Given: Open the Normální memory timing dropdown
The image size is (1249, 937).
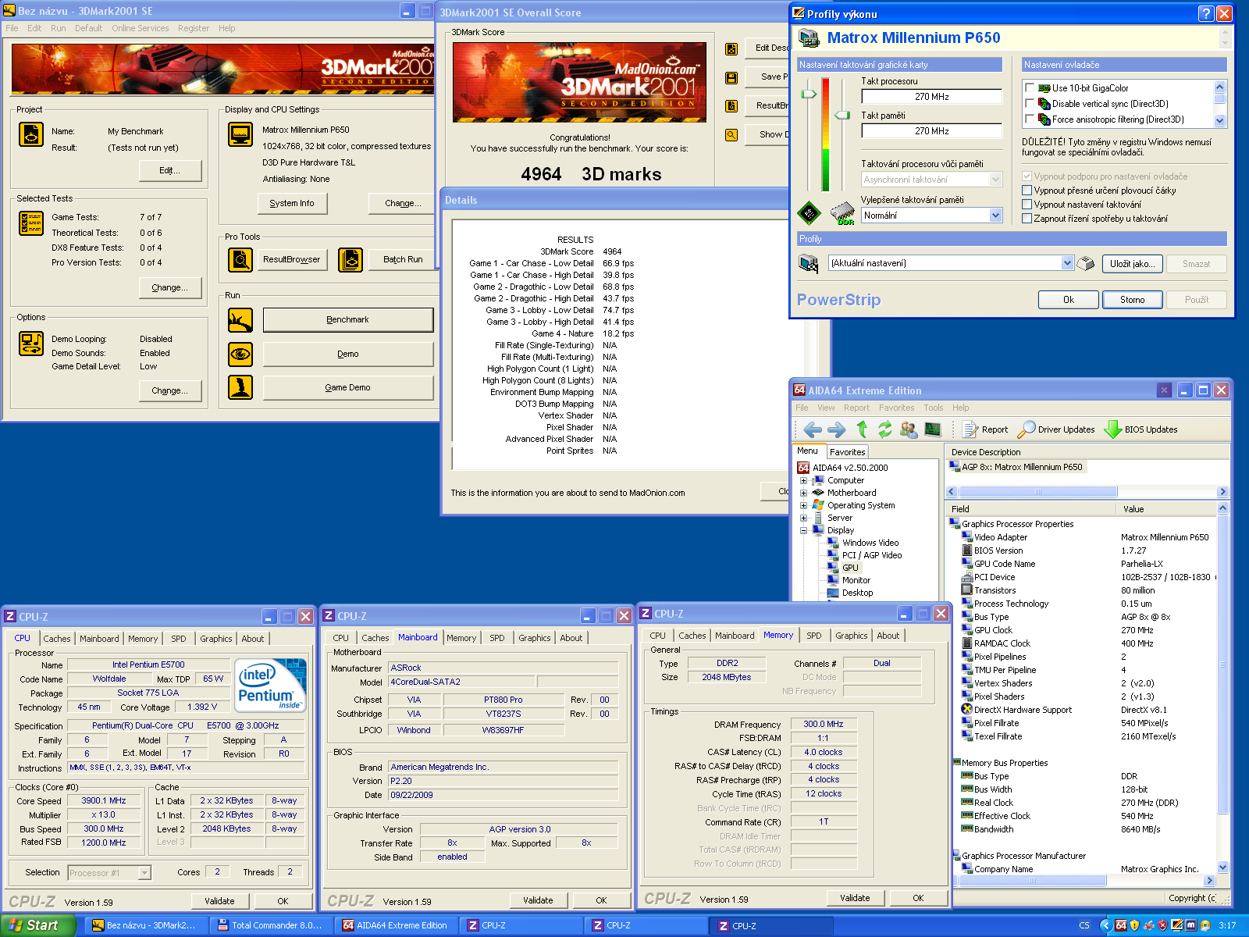Looking at the screenshot, I should coord(995,216).
